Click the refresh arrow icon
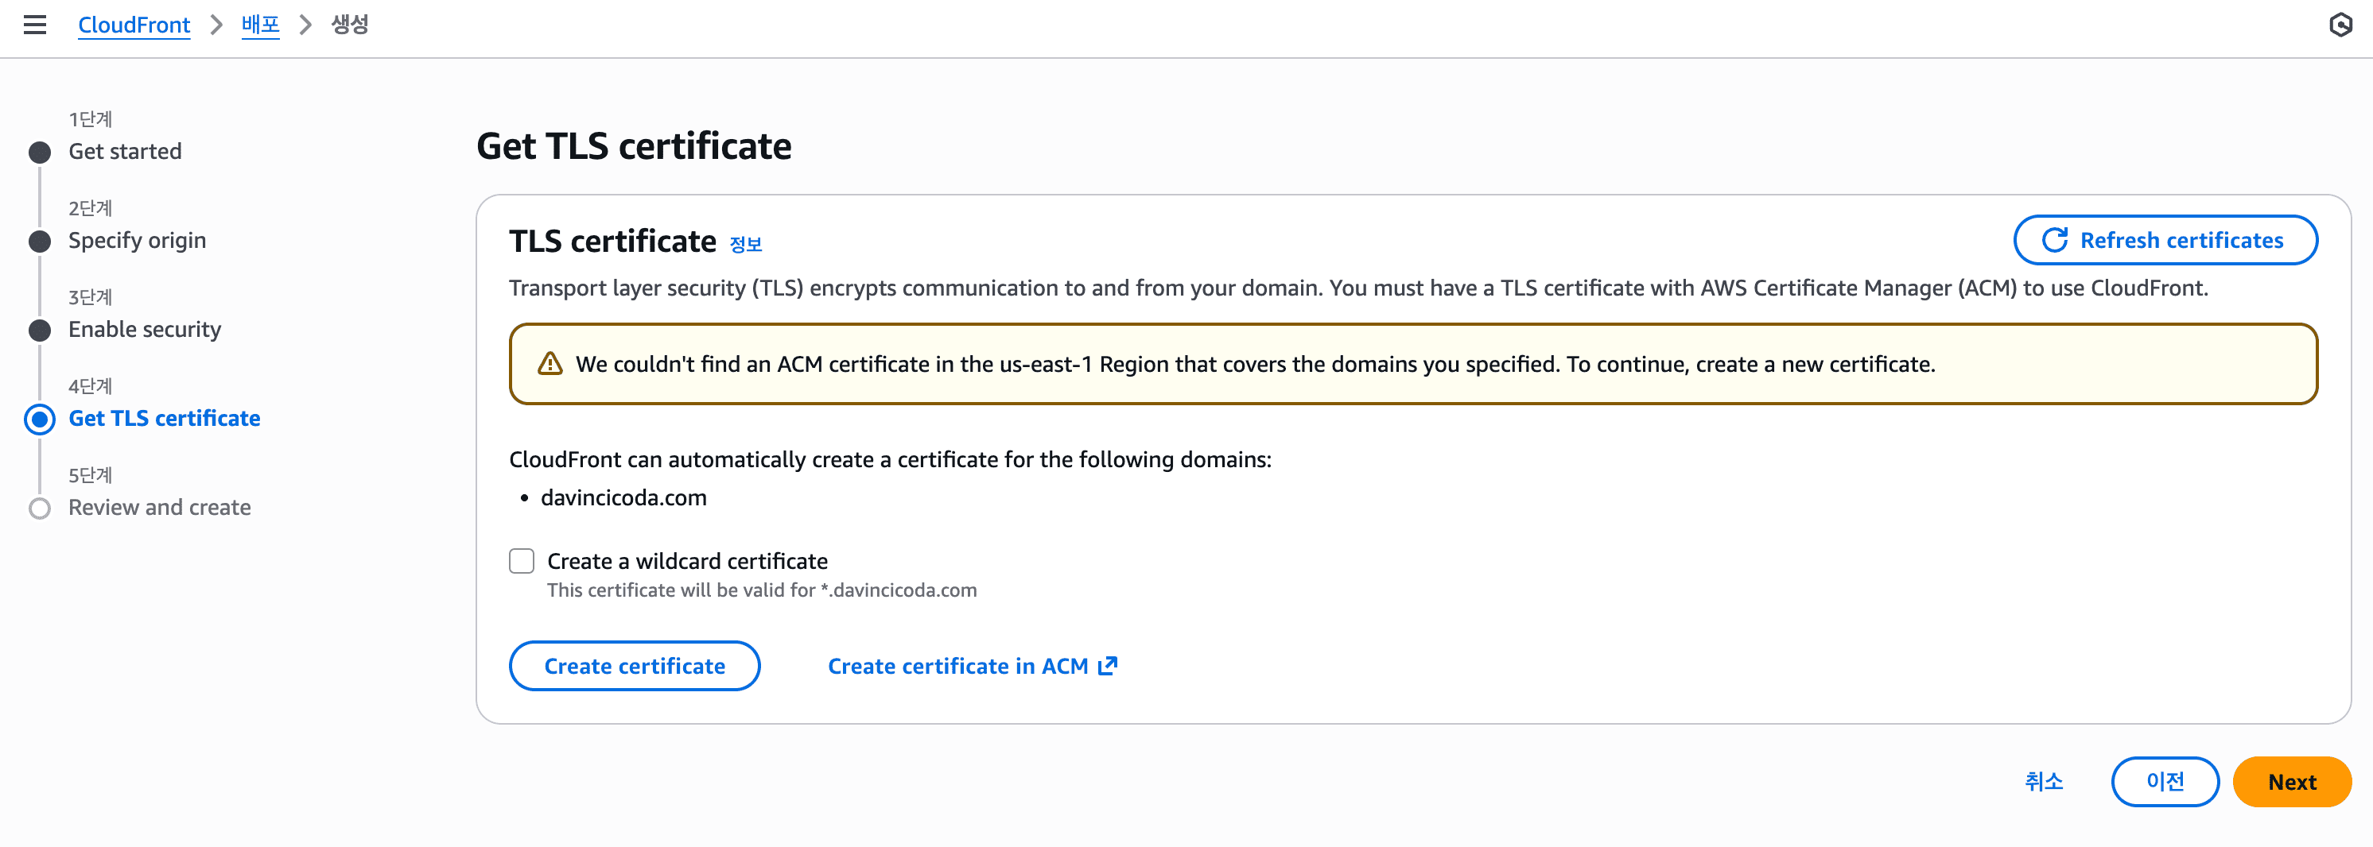 2054,240
